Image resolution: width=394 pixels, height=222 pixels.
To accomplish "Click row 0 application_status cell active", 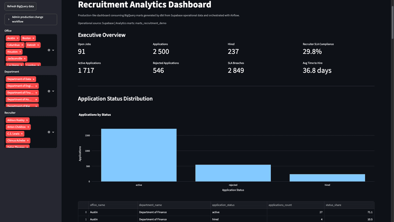I will click(239, 212).
